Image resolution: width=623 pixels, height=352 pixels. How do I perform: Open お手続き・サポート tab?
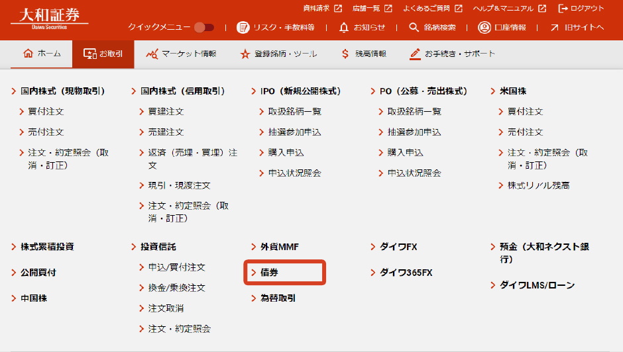[452, 54]
